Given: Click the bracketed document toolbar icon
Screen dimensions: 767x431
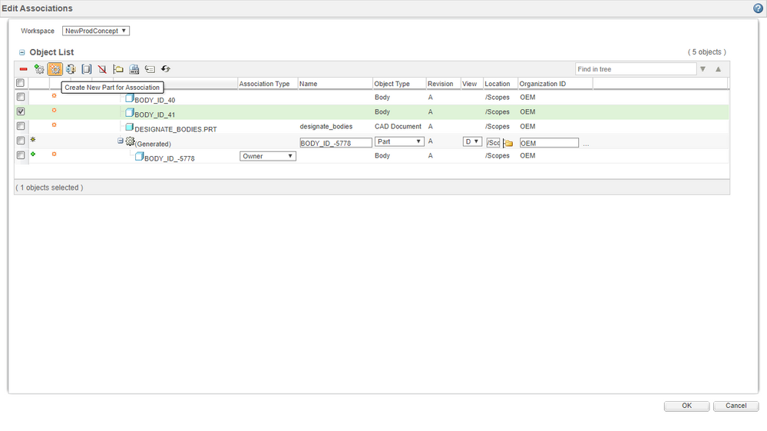Looking at the screenshot, I should 87,69.
